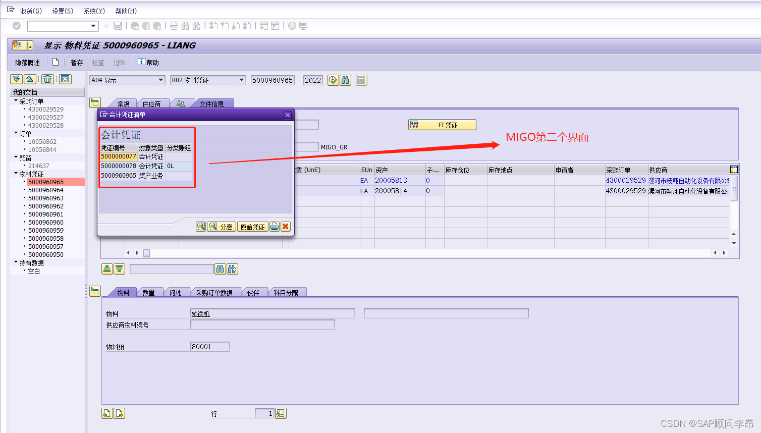Click the red X cancel icon in popup
The image size is (761, 433).
286,227
